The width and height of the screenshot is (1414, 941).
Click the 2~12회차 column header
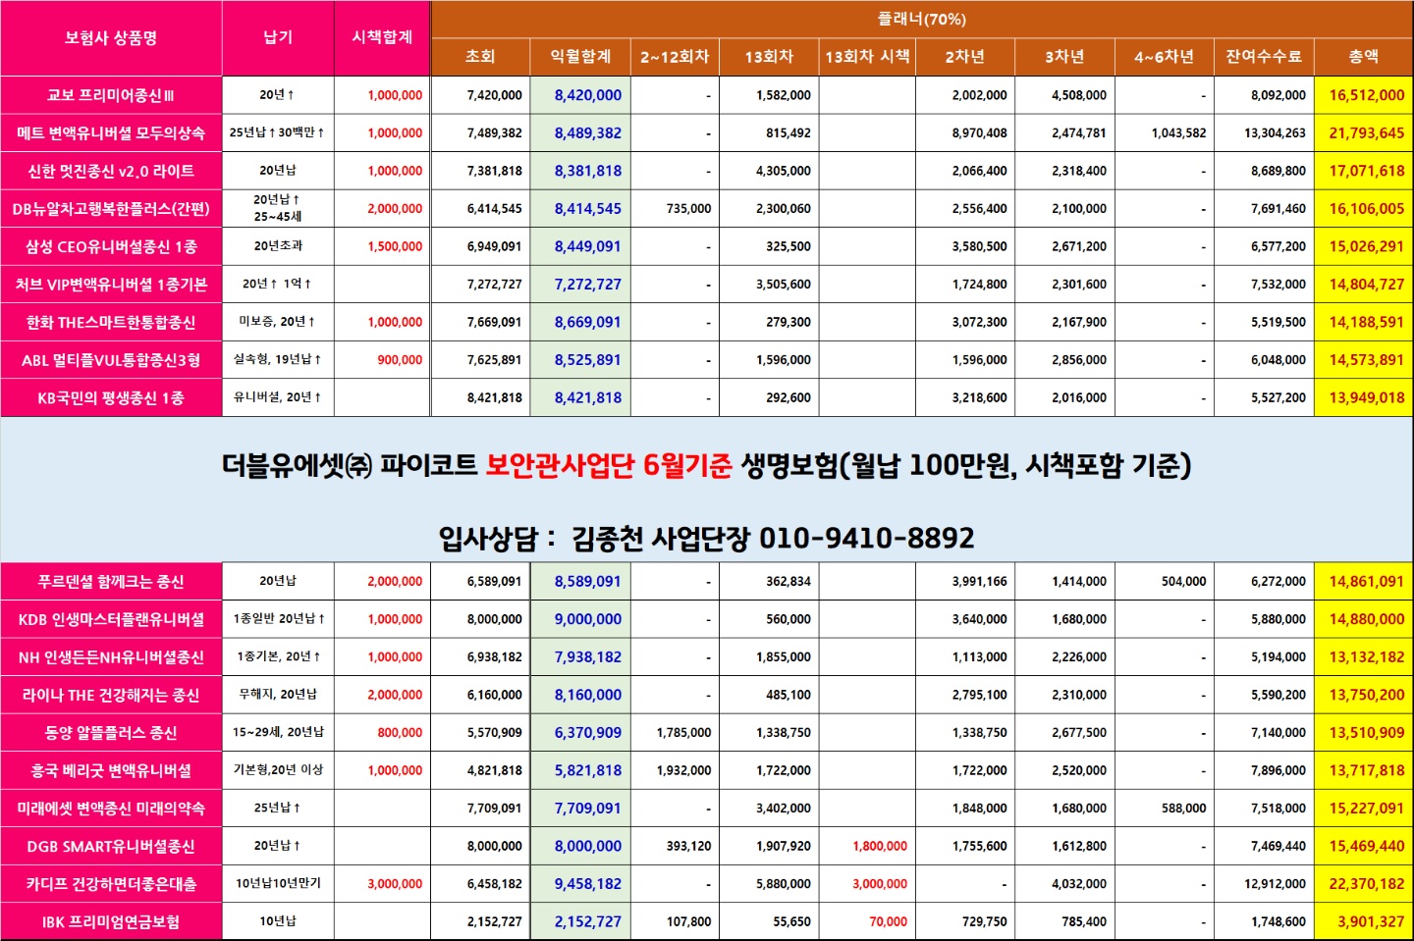pos(675,57)
